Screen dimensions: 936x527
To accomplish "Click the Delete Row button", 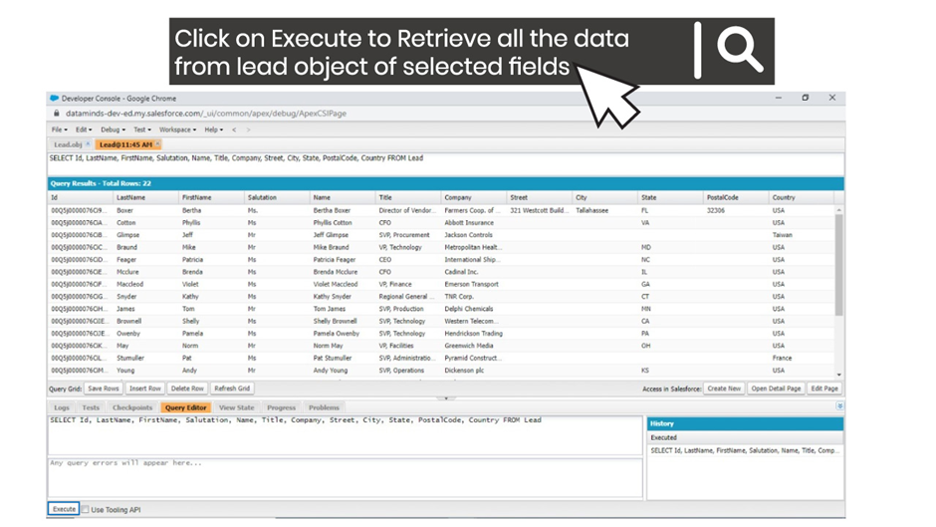I will tap(187, 389).
